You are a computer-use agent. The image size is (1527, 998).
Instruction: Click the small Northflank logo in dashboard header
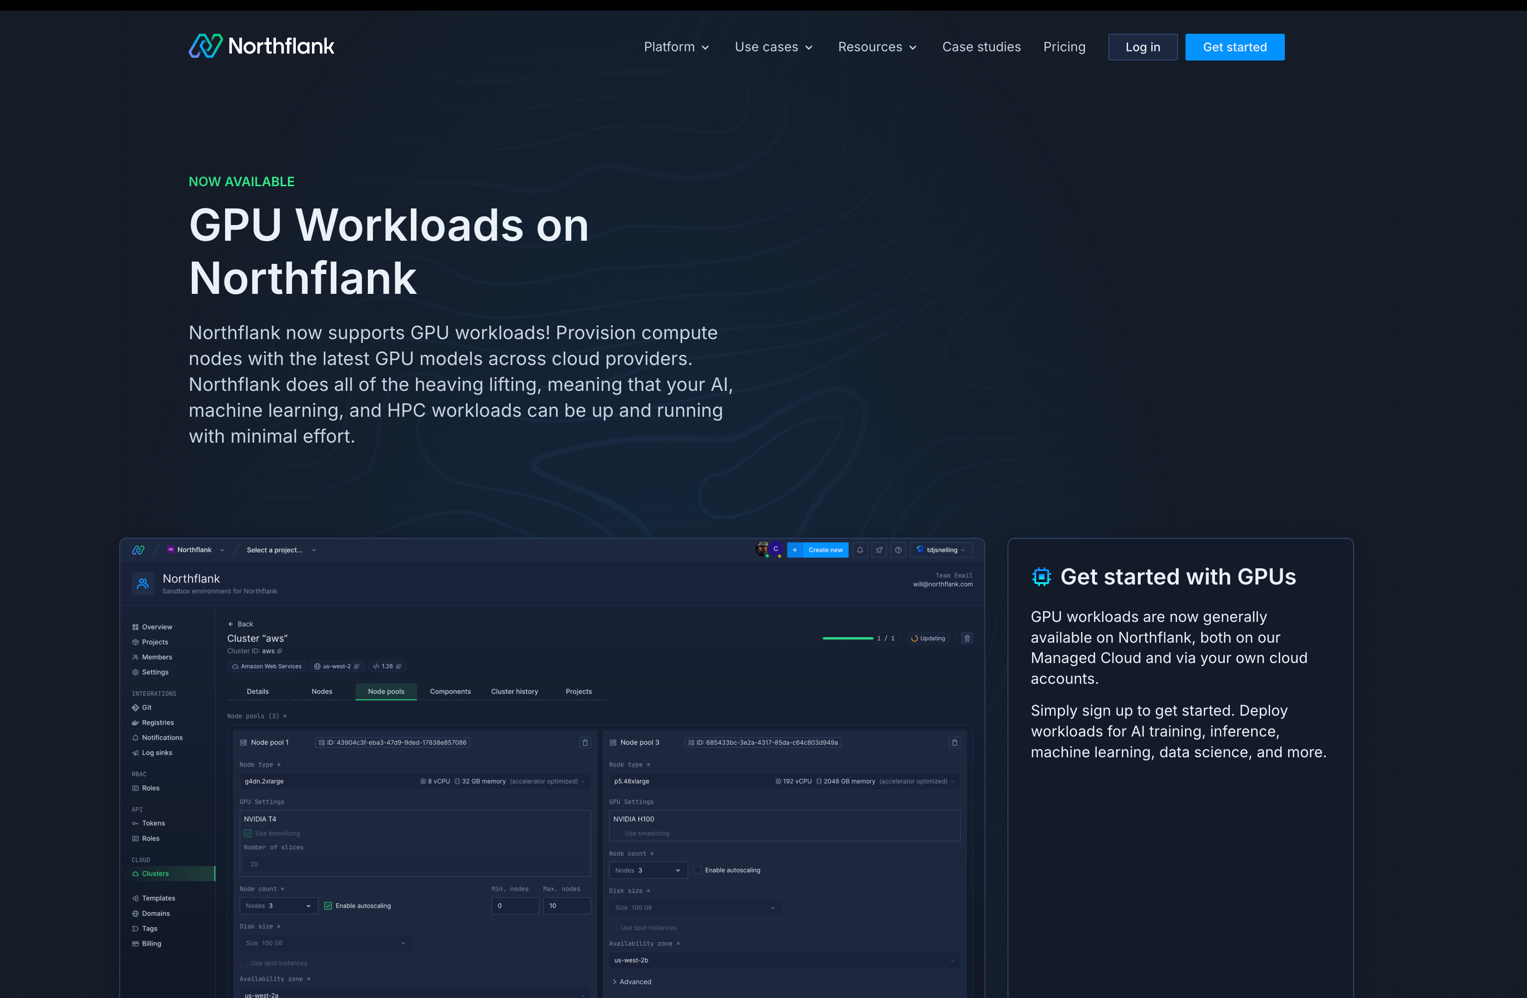[139, 550]
